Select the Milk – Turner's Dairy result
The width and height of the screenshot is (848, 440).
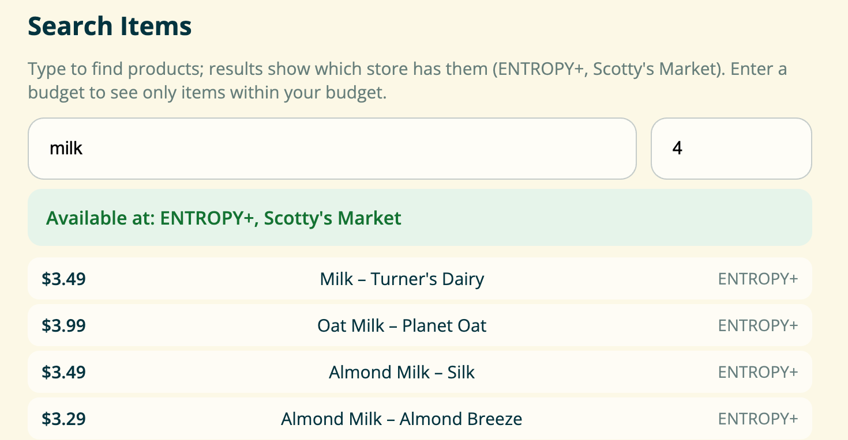402,279
